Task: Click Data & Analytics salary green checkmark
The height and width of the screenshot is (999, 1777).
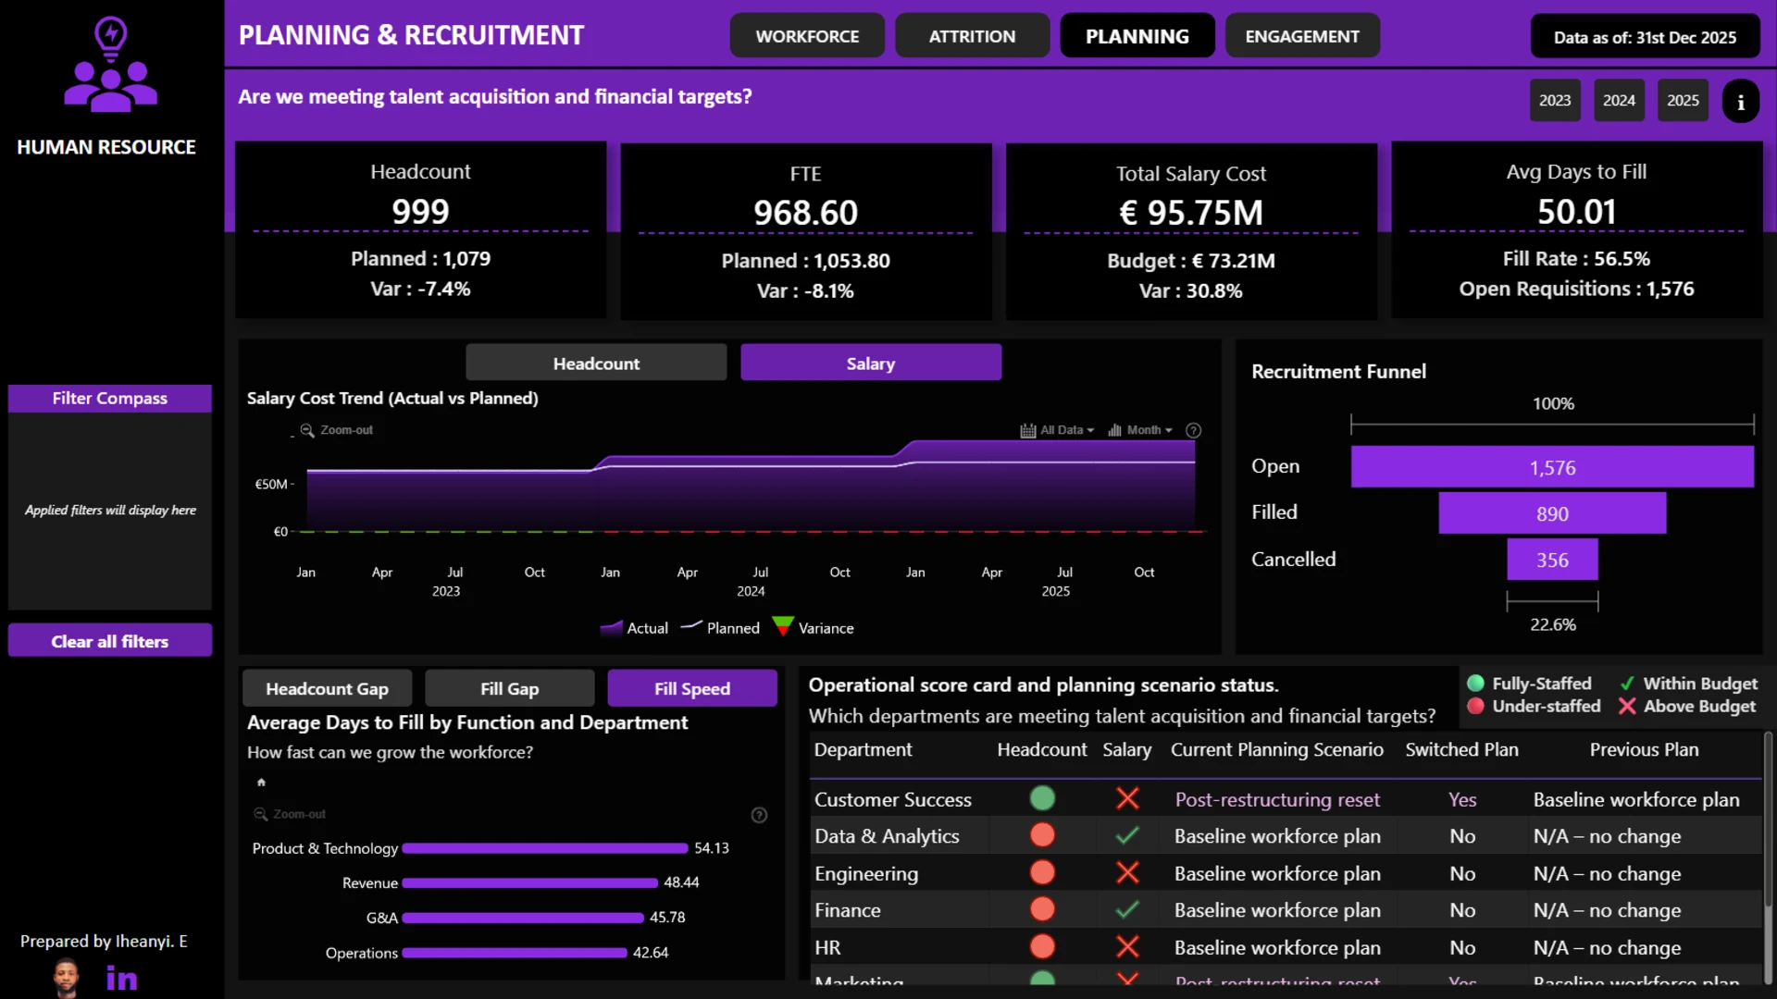Action: [1127, 835]
